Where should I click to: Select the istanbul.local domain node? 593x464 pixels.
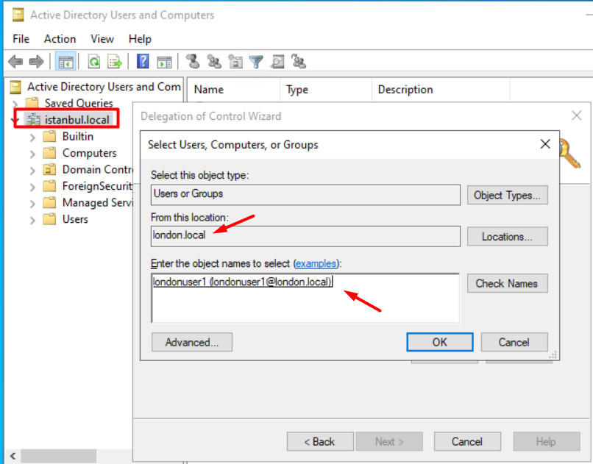(77, 119)
